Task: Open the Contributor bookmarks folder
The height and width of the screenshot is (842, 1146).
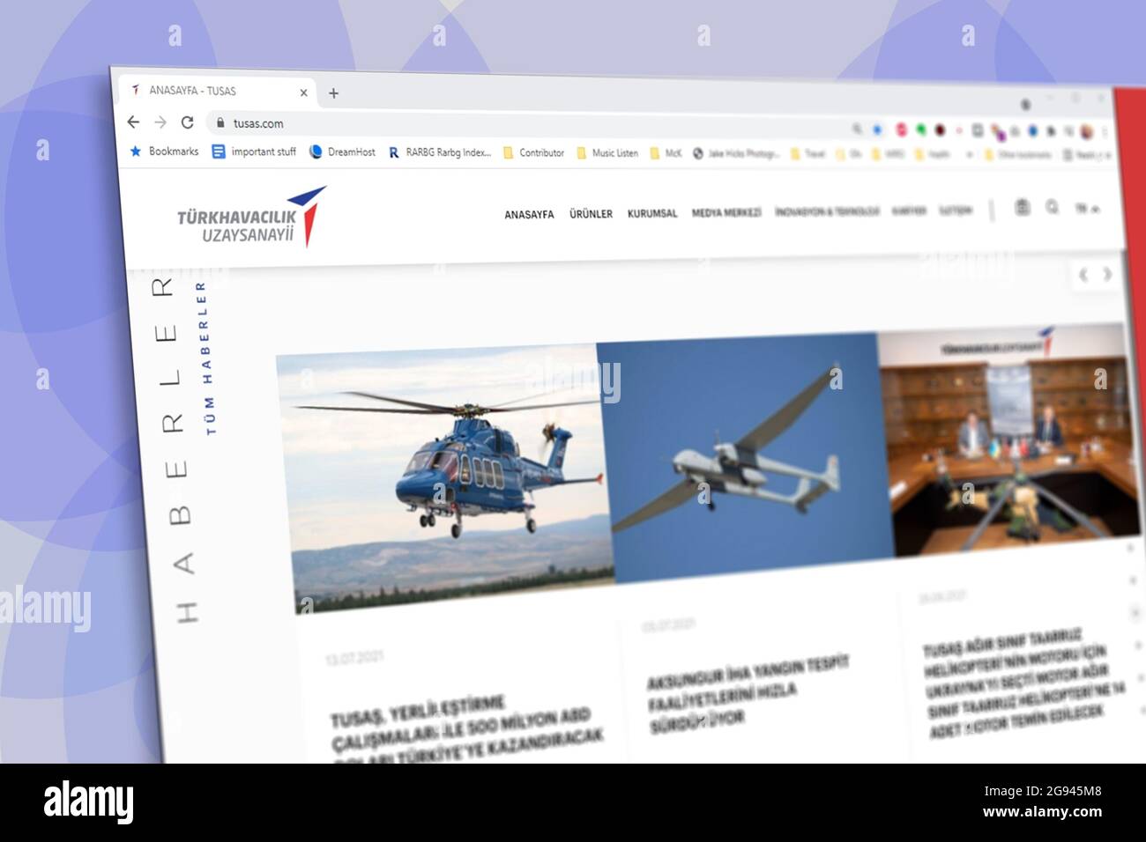Action: click(x=533, y=152)
